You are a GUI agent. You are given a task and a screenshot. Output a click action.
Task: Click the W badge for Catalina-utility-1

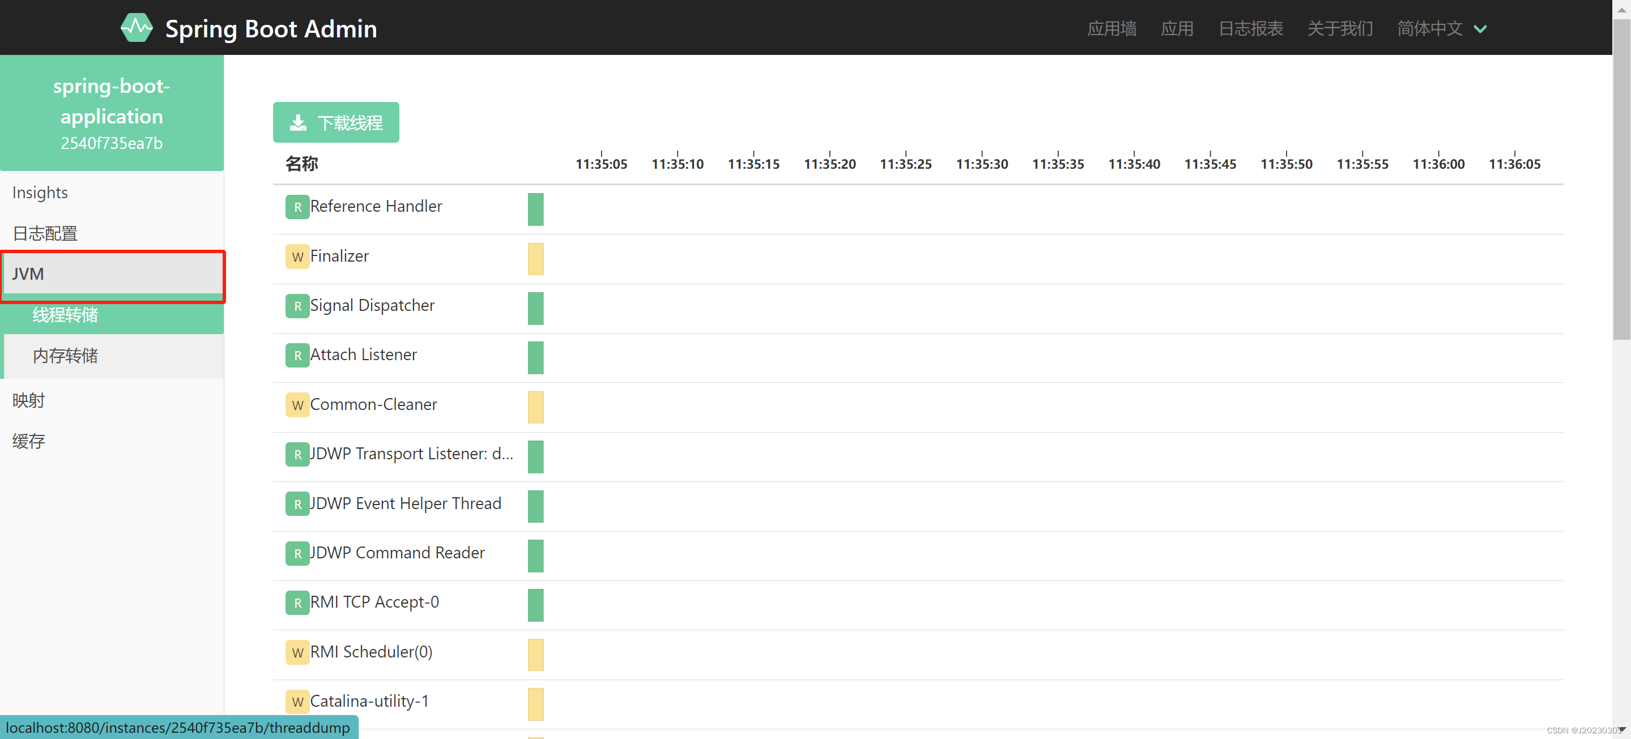coord(297,702)
